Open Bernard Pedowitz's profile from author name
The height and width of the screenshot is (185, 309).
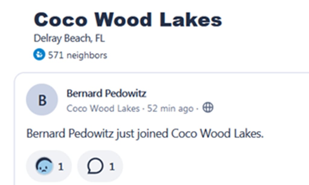(x=106, y=93)
